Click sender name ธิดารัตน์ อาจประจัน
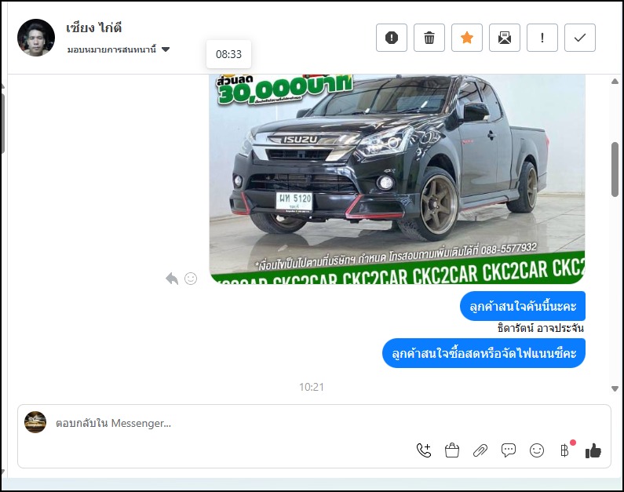The image size is (624, 492). click(540, 328)
